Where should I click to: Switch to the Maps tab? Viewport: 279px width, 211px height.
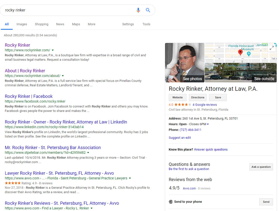click(x=76, y=24)
